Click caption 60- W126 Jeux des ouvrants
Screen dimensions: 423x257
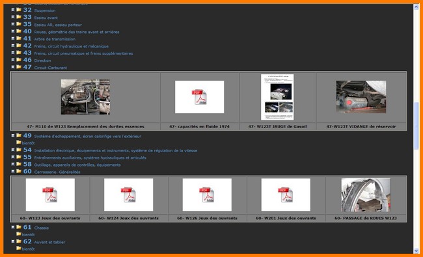[207, 218]
